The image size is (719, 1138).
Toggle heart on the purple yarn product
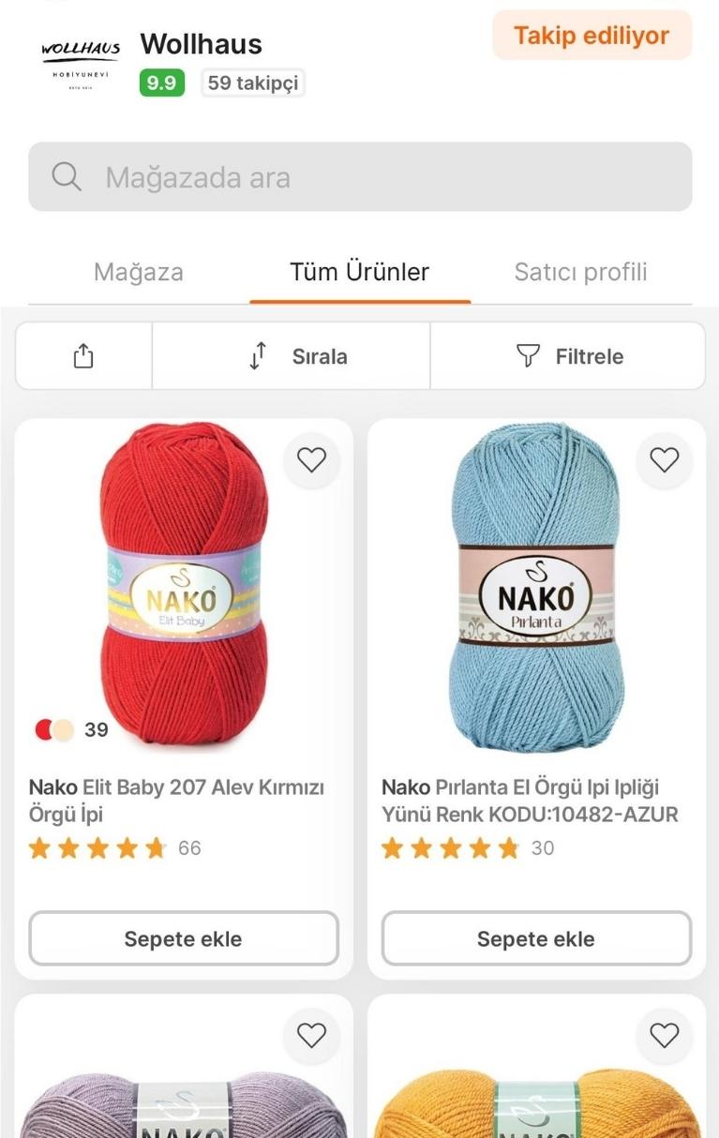[311, 1035]
